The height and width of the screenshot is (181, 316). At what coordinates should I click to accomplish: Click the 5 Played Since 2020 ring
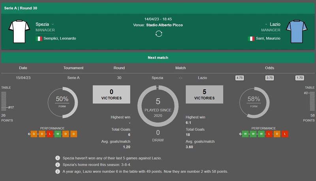(x=158, y=106)
